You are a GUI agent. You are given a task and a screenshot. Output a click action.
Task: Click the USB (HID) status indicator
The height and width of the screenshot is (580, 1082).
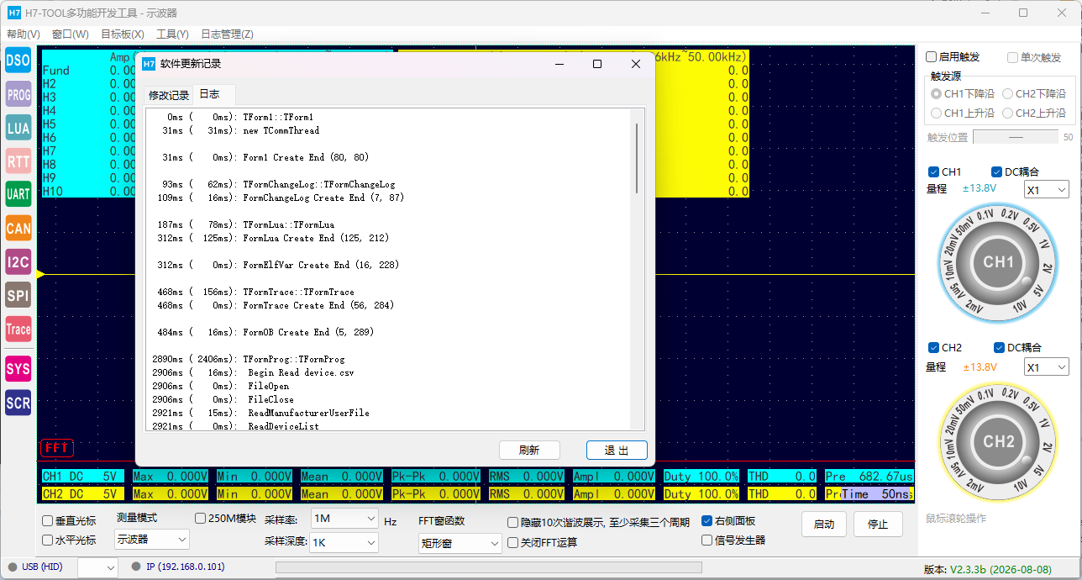[x=37, y=567]
